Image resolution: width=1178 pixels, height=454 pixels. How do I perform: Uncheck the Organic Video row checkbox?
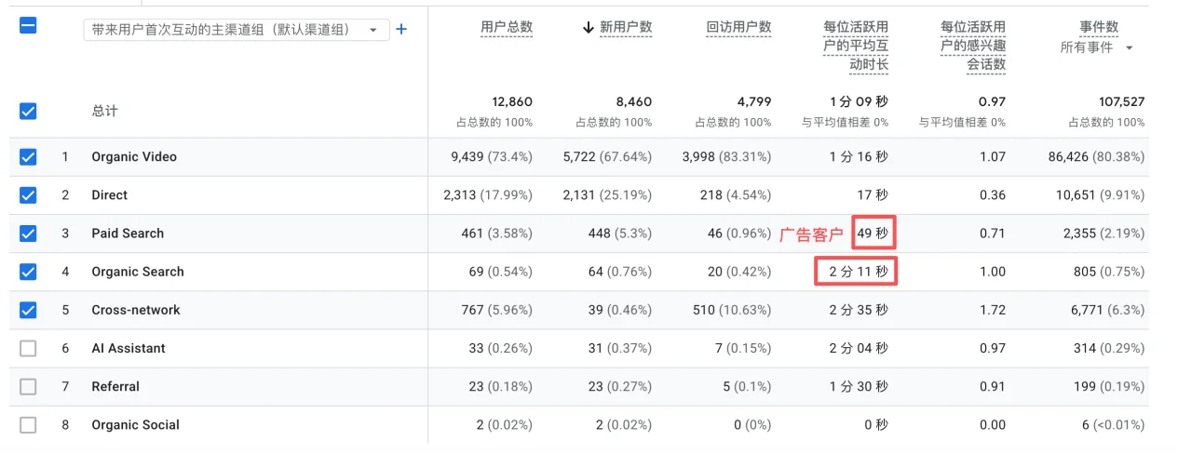[28, 157]
